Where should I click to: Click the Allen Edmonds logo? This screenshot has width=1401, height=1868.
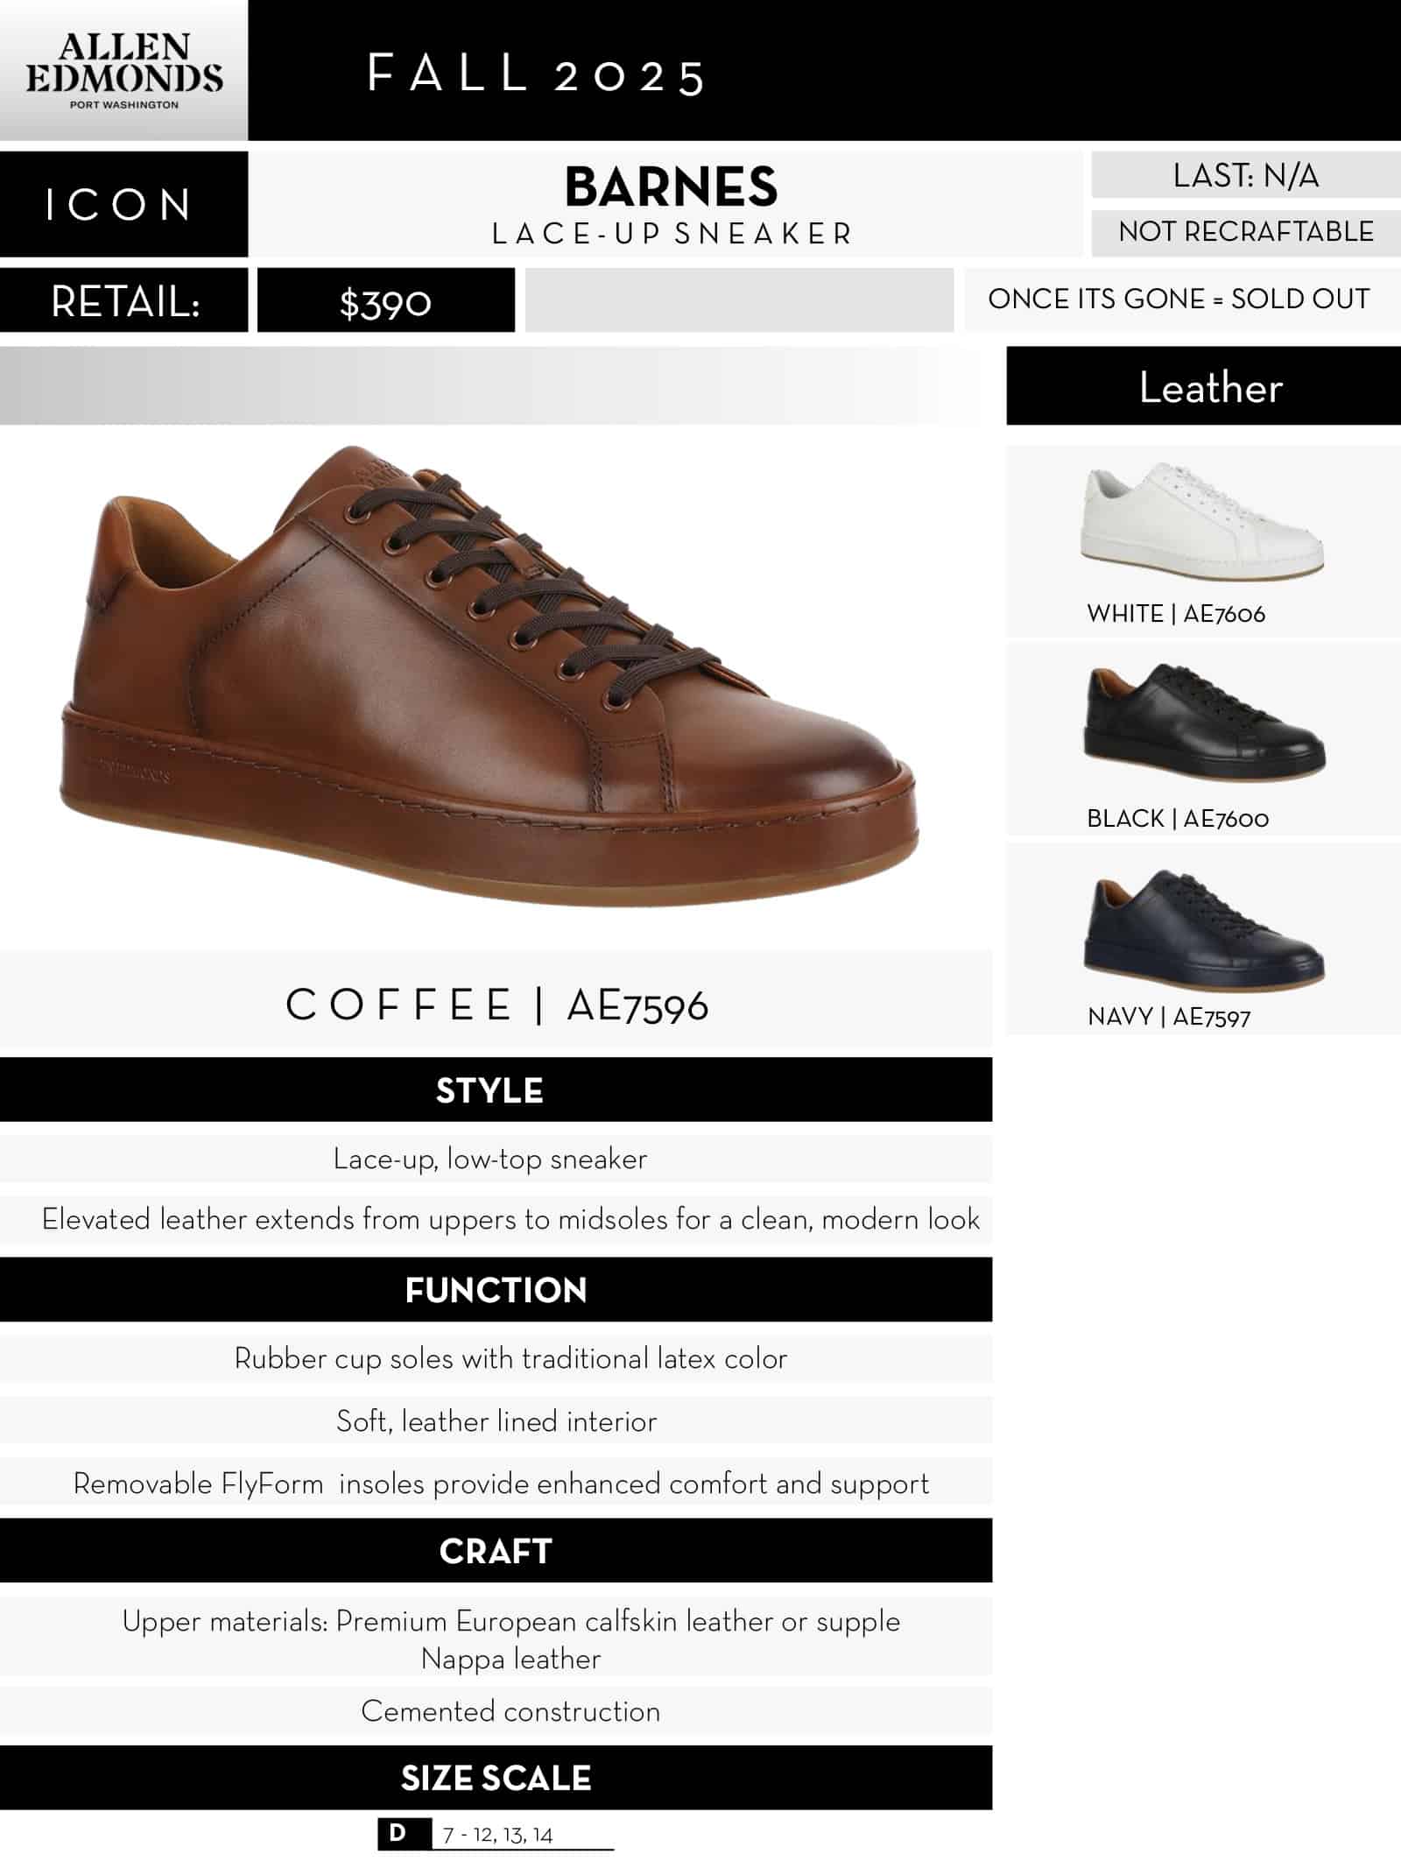pos(123,70)
